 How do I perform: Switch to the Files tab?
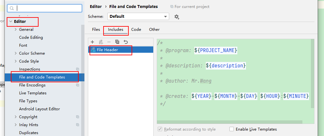[96, 30]
